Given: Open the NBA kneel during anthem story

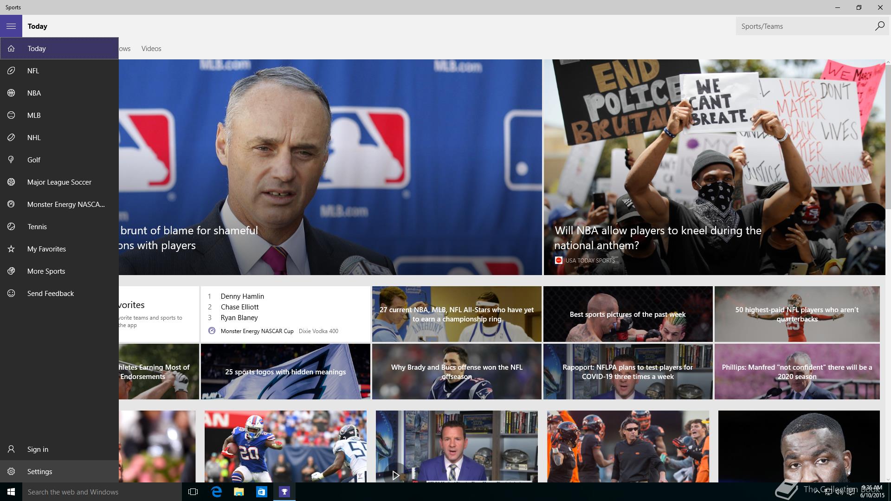Looking at the screenshot, I should 714,167.
